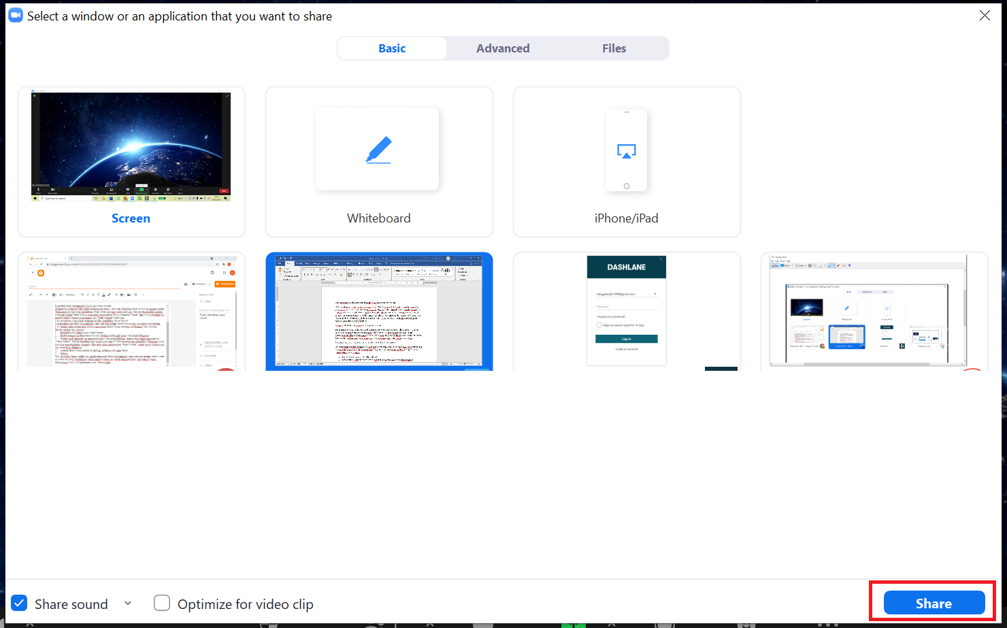
Task: Pick the iPhone/iPad AirPlay device icon
Action: (627, 150)
